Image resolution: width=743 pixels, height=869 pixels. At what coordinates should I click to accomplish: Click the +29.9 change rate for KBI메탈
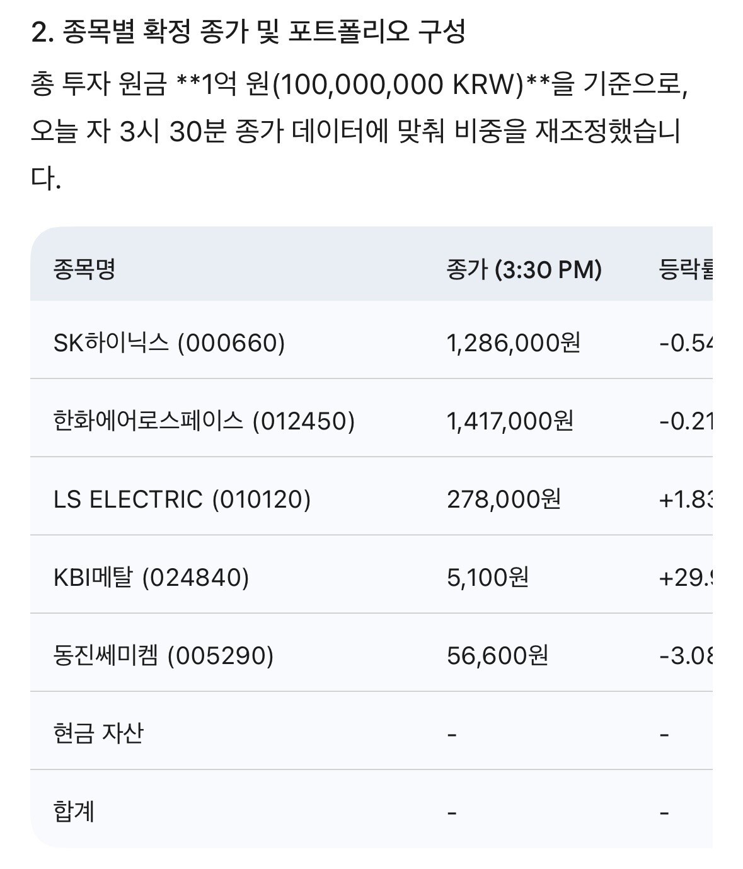pos(686,577)
